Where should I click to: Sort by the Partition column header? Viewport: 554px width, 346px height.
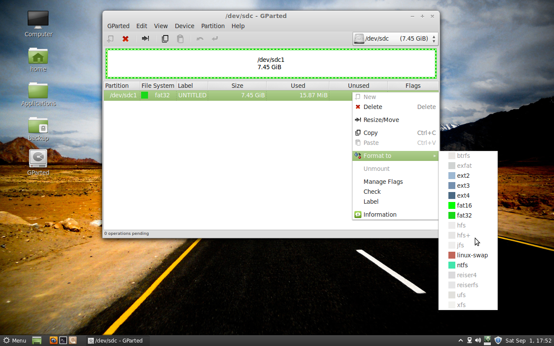pyautogui.click(x=122, y=86)
